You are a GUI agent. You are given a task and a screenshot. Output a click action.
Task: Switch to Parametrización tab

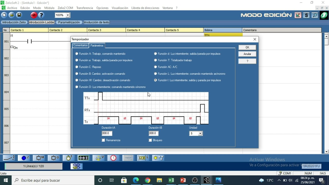click(69, 22)
